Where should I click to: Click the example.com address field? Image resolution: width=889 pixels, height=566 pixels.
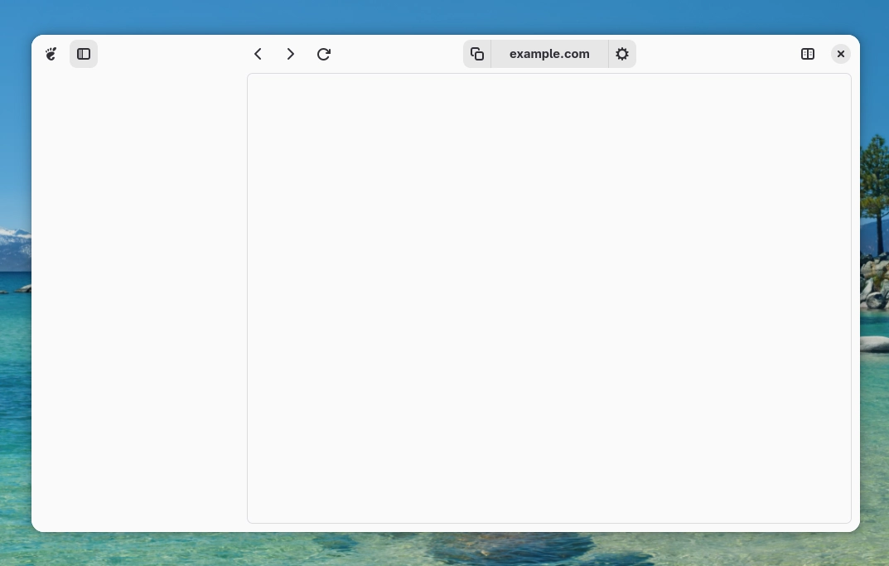coord(549,54)
